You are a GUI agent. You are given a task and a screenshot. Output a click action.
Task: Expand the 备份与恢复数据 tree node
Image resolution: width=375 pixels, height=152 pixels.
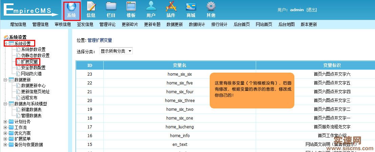pos(5,145)
